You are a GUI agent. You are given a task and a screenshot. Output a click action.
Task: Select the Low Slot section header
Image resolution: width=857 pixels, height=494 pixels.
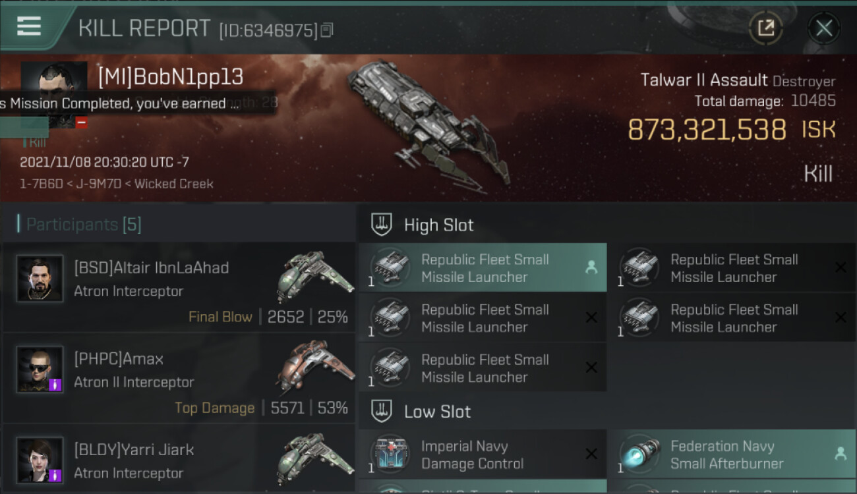click(x=437, y=412)
